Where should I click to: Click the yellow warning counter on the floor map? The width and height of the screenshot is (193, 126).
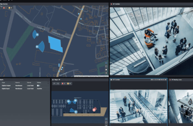point(69,84)
